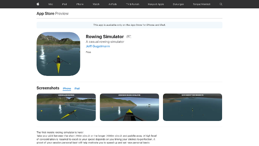Click the 4+ age rating badge
The image size is (259, 146).
pos(129,37)
